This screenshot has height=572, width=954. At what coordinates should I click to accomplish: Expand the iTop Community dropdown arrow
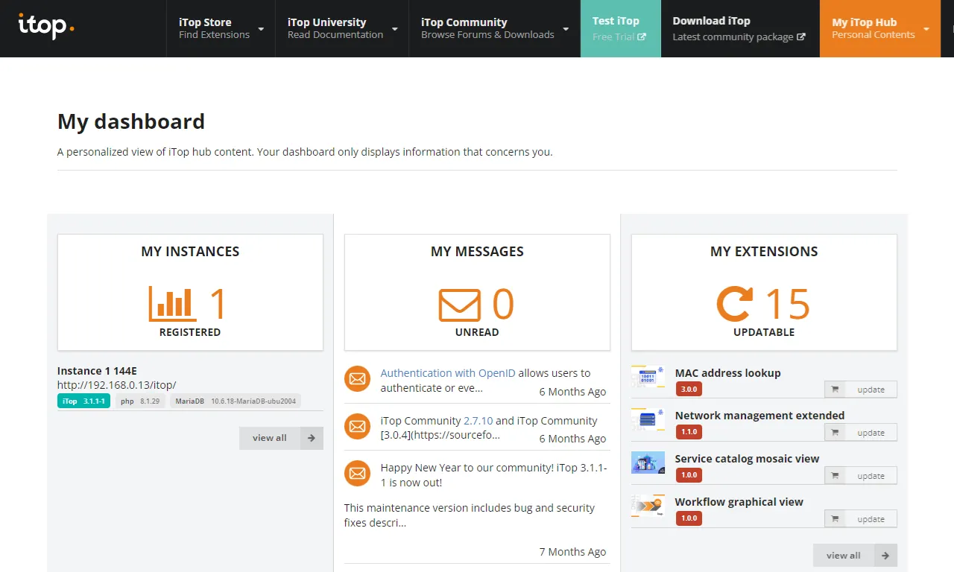click(566, 29)
